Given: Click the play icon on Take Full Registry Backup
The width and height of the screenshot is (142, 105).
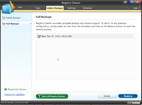Looking at the screenshot, I should click(39, 96).
